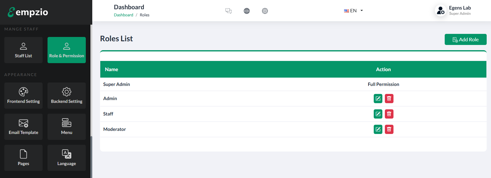Delete the Moderator role
The width and height of the screenshot is (491, 178).
(389, 129)
